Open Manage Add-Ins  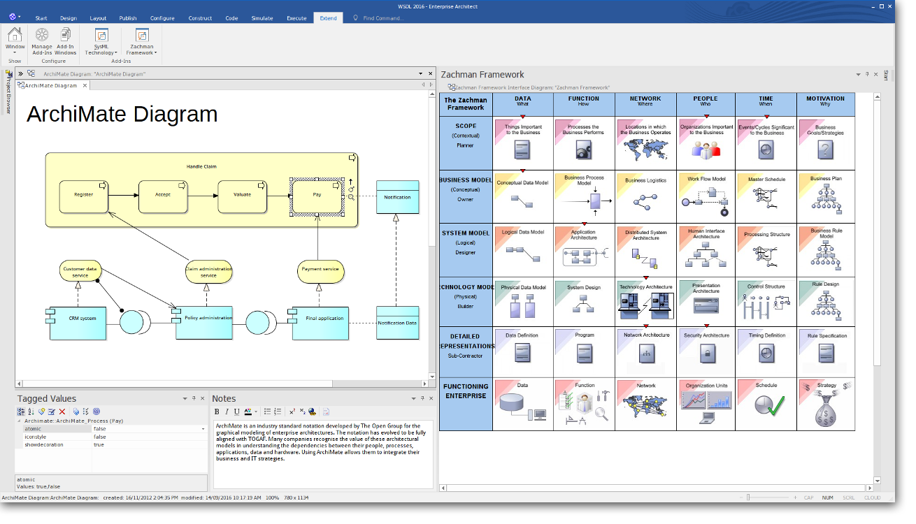[x=42, y=41]
